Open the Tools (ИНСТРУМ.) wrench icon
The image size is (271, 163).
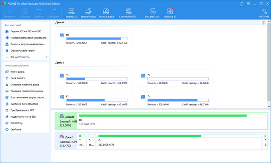(x=264, y=13)
